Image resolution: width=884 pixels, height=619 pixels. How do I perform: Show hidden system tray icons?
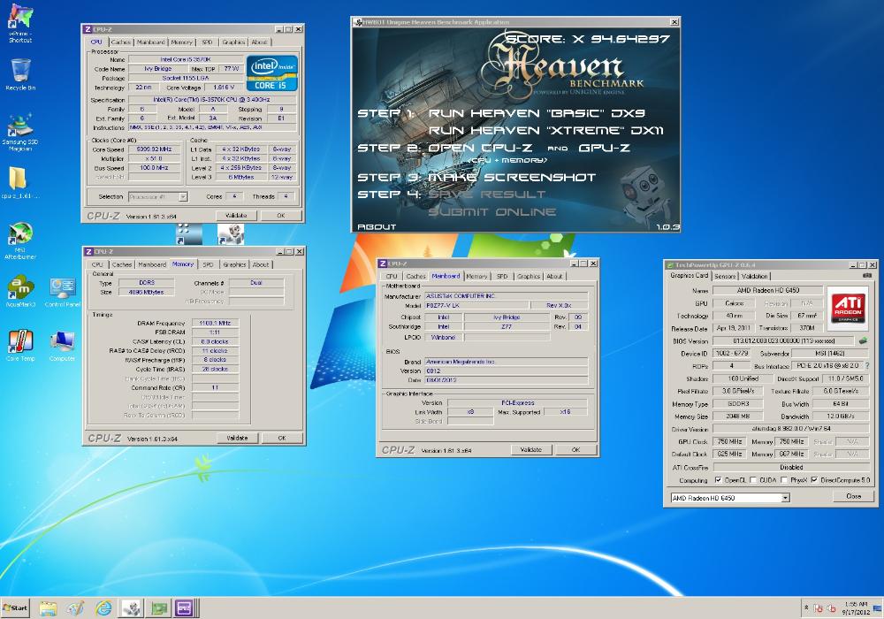(806, 608)
